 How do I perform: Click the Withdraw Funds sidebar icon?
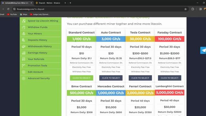pos(23,27)
